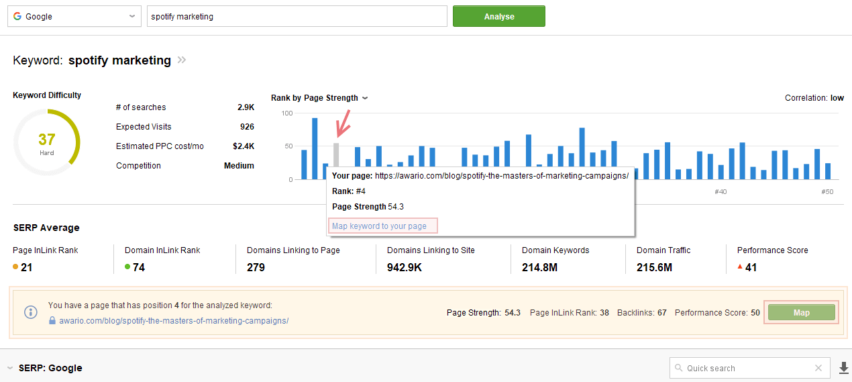Viewport: 852px width, 382px height.
Task: Click the Keyword Difficulty gauge showing 37
Action: point(46,142)
